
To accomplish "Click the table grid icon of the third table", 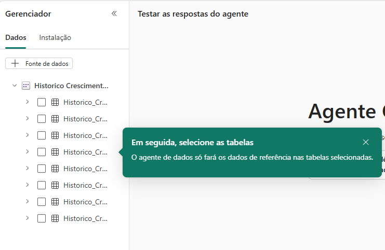I will (56, 135).
